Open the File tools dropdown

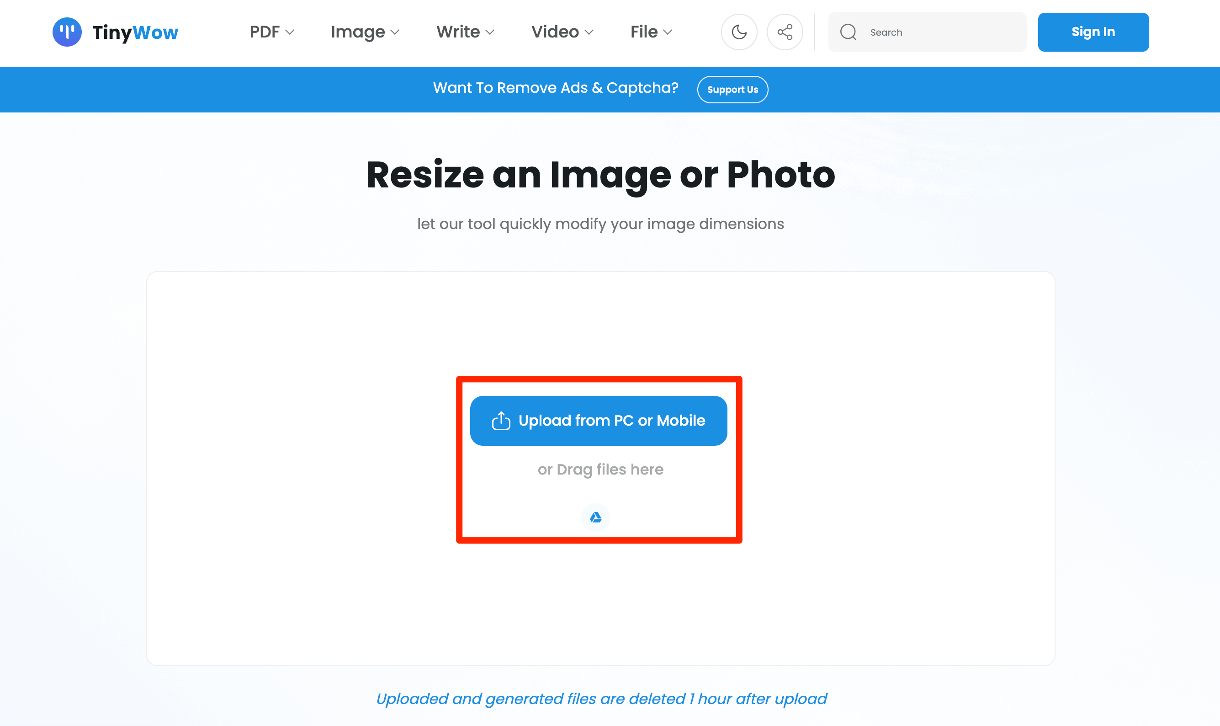pyautogui.click(x=651, y=32)
